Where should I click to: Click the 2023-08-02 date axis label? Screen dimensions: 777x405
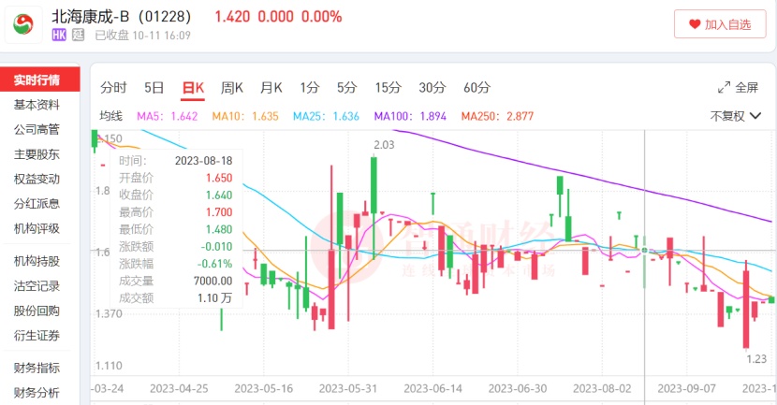602,389
